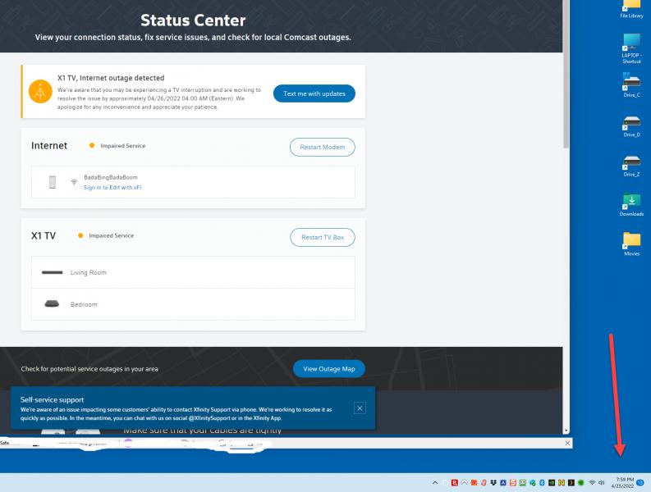Click the WiFi icon beside BadaBingBadaBoom
Screen dimensions: 651x492
[x=74, y=182]
